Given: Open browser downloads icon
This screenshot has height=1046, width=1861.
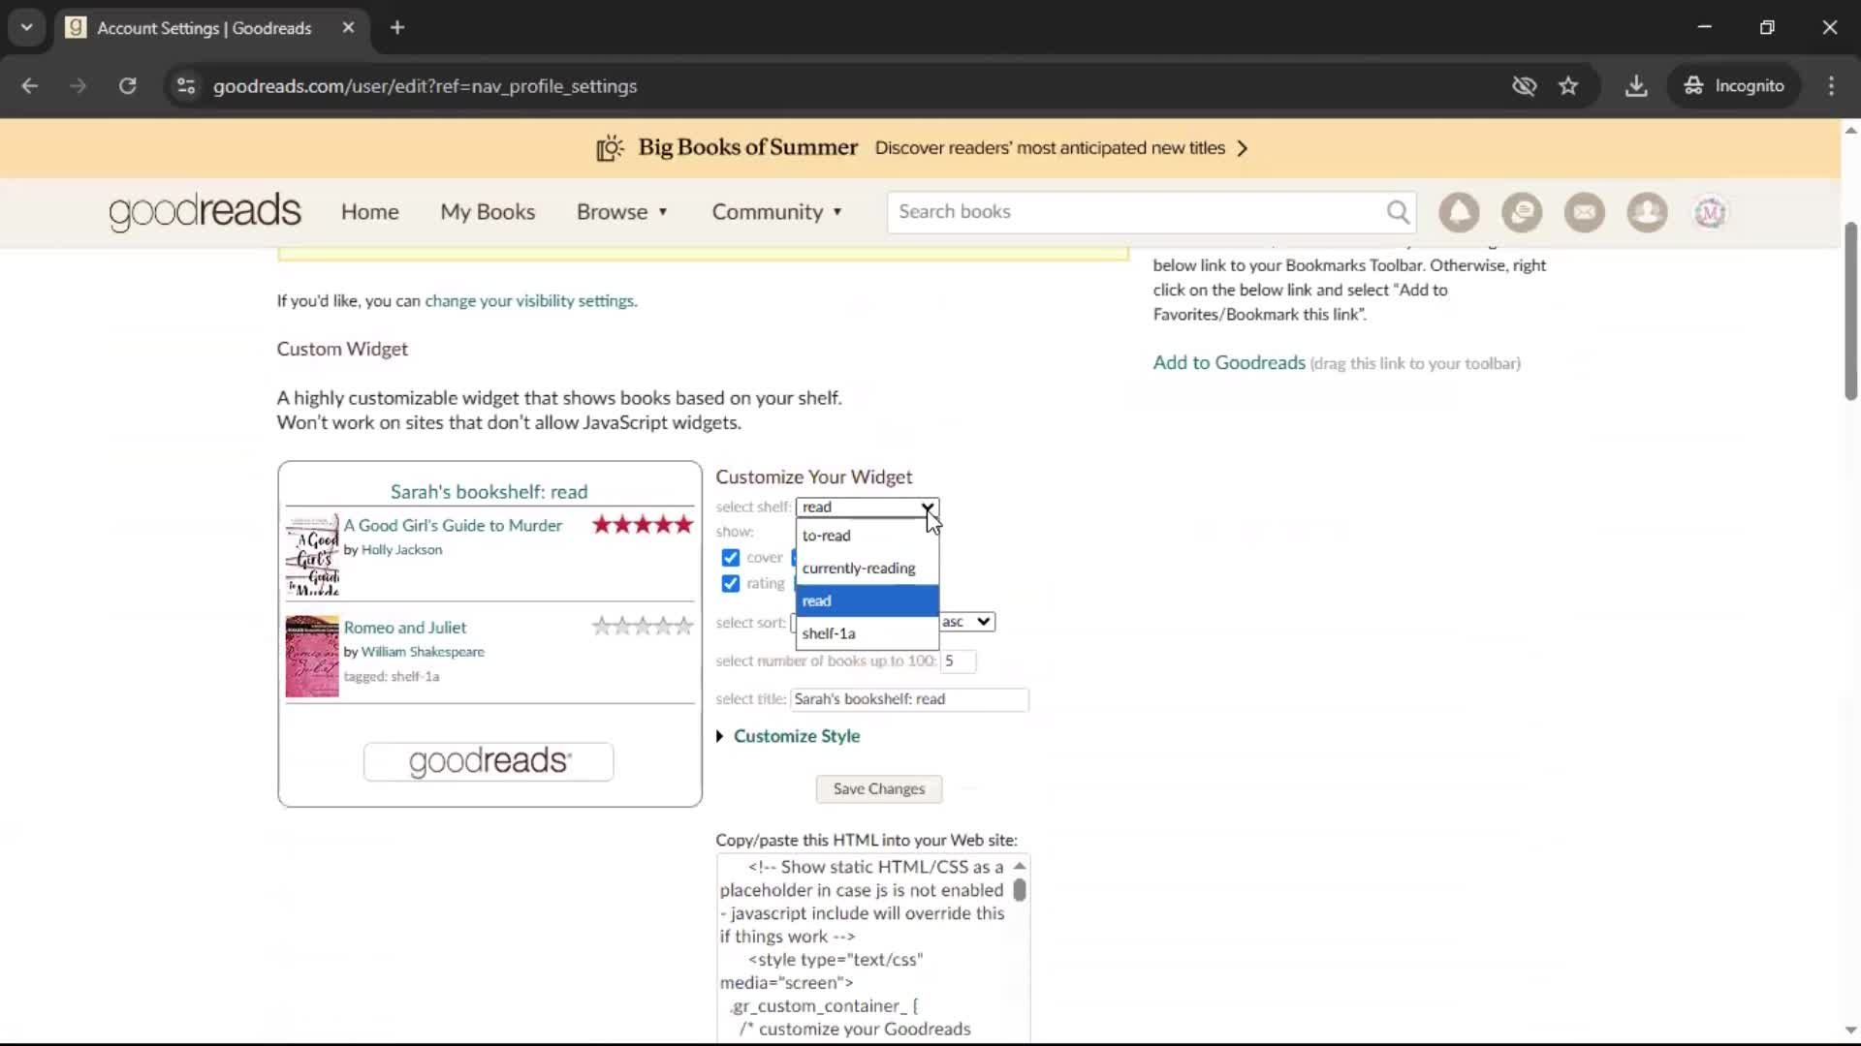Looking at the screenshot, I should pyautogui.click(x=1636, y=86).
